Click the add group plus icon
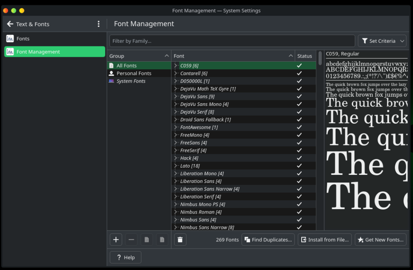Screen dimensions: 413x270 click(116, 239)
